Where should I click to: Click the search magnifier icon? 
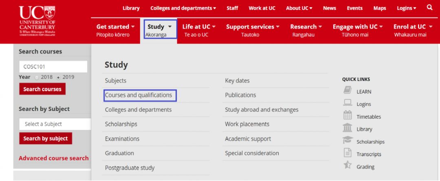[x=430, y=7]
